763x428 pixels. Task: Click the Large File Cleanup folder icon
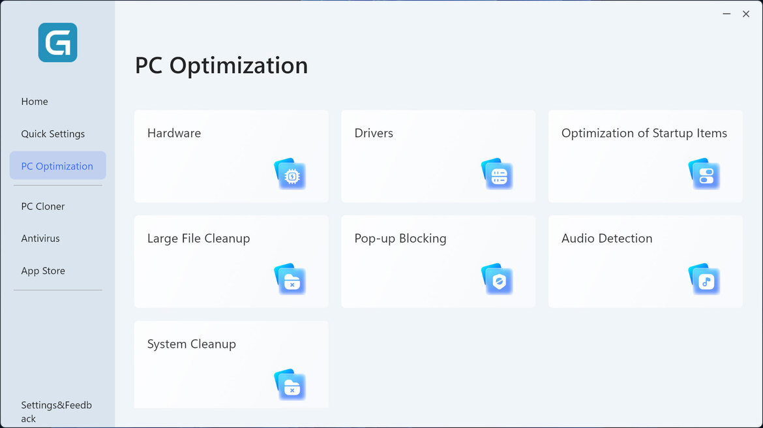click(x=290, y=280)
